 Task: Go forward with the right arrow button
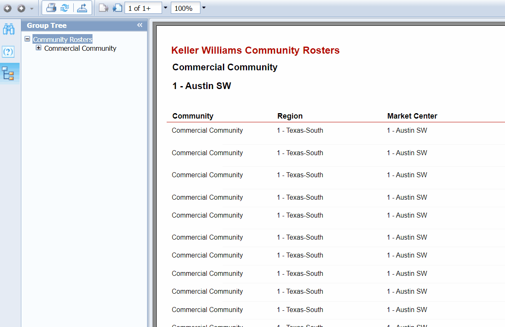point(21,8)
